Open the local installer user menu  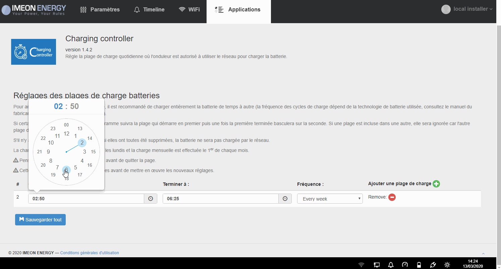point(467,9)
